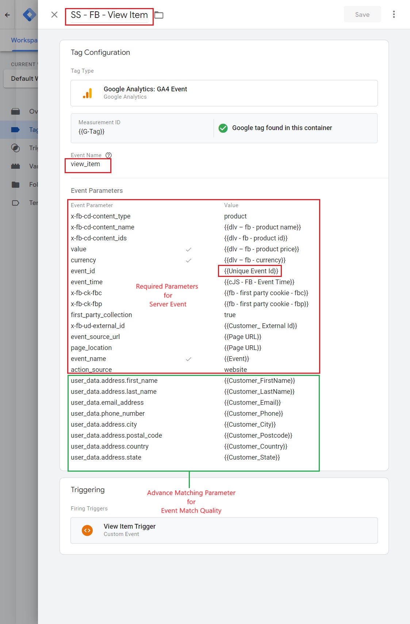Screen dimensions: 410x624
Task: Open the three-dot more actions menu
Action: (x=394, y=14)
